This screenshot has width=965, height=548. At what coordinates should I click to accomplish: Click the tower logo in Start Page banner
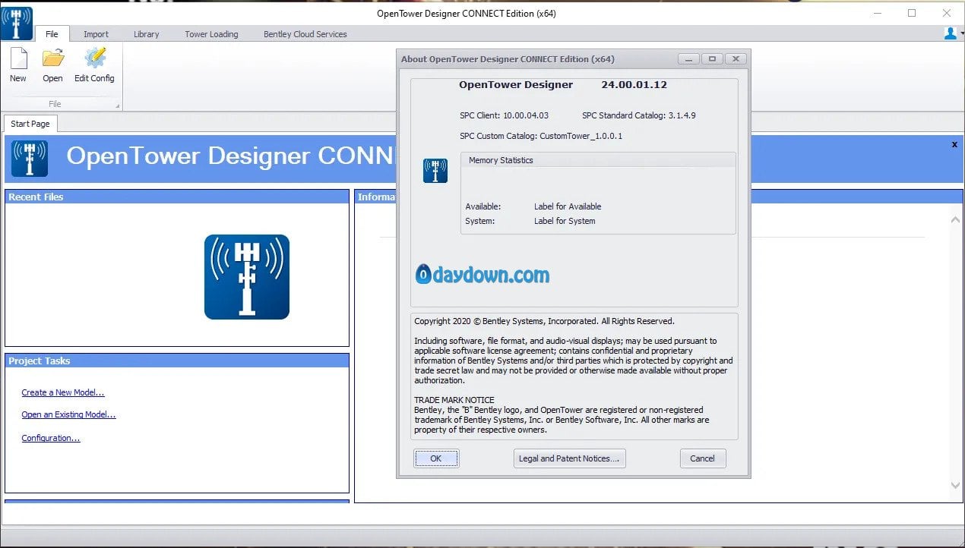[30, 158]
